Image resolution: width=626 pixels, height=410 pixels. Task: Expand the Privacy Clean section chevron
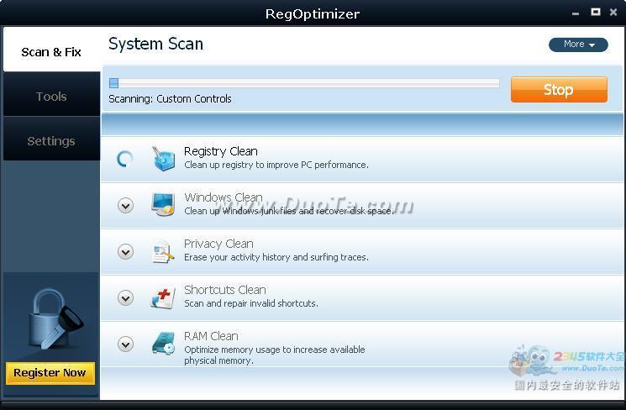(x=125, y=252)
